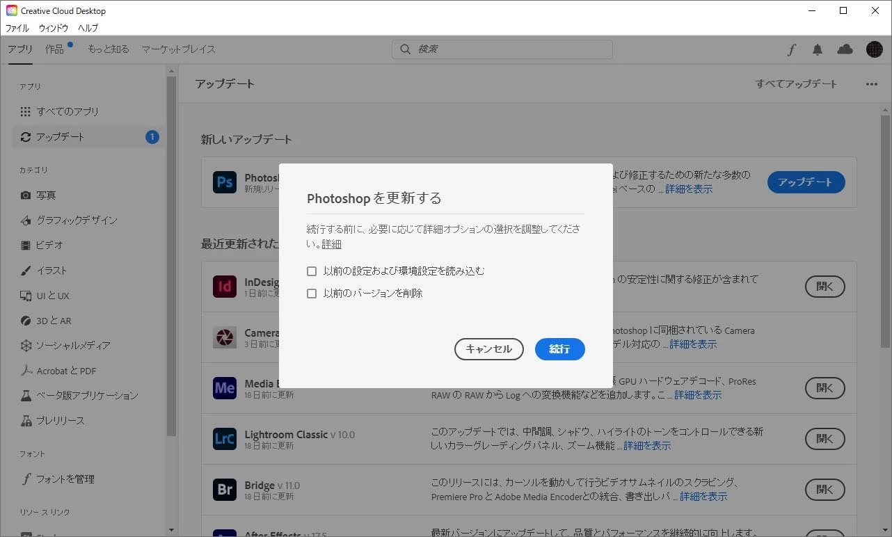The image size is (892, 537).
Task: Switch to the アプリ tab
Action: click(x=20, y=49)
